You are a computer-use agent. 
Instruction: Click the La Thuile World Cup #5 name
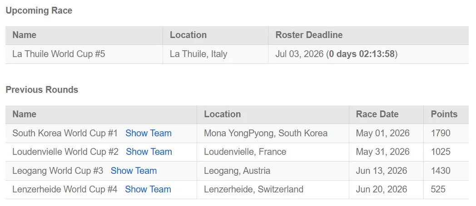pos(59,54)
